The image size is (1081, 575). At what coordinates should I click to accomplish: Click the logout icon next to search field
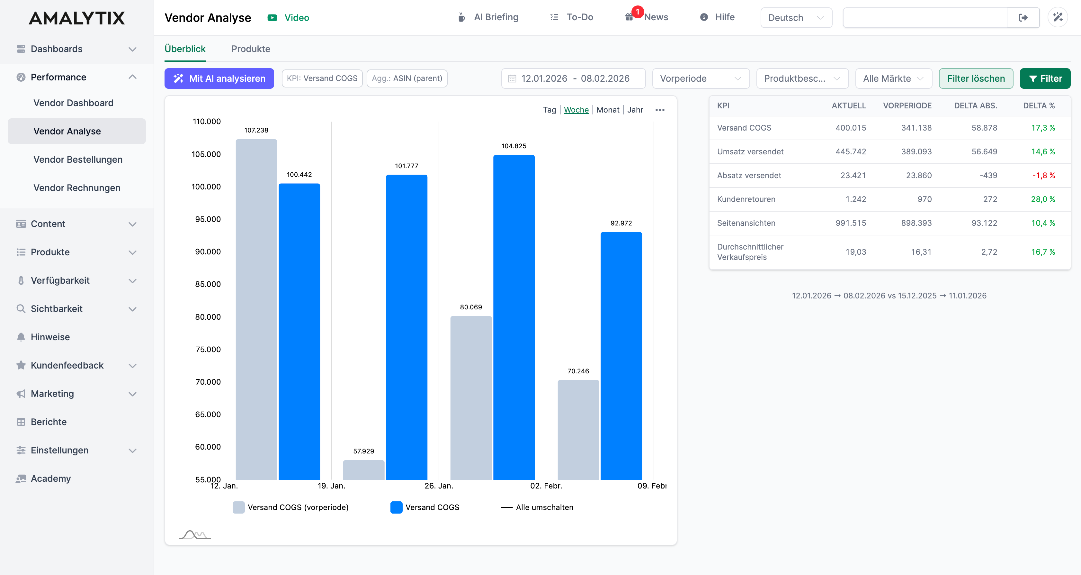pyautogui.click(x=1023, y=17)
